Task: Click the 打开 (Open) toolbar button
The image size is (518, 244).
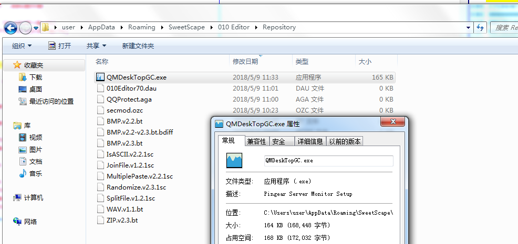Action: [59, 46]
